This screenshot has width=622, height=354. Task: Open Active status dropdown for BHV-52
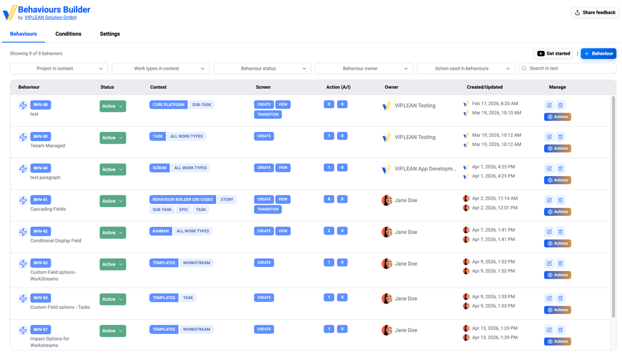pos(113,264)
